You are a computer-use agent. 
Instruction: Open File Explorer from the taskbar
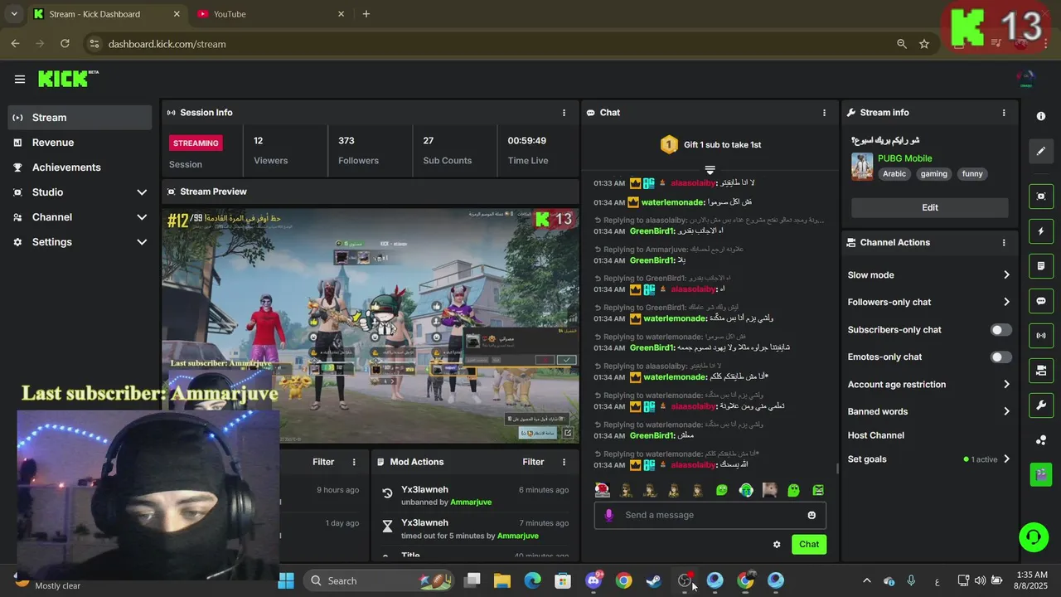[x=502, y=580]
